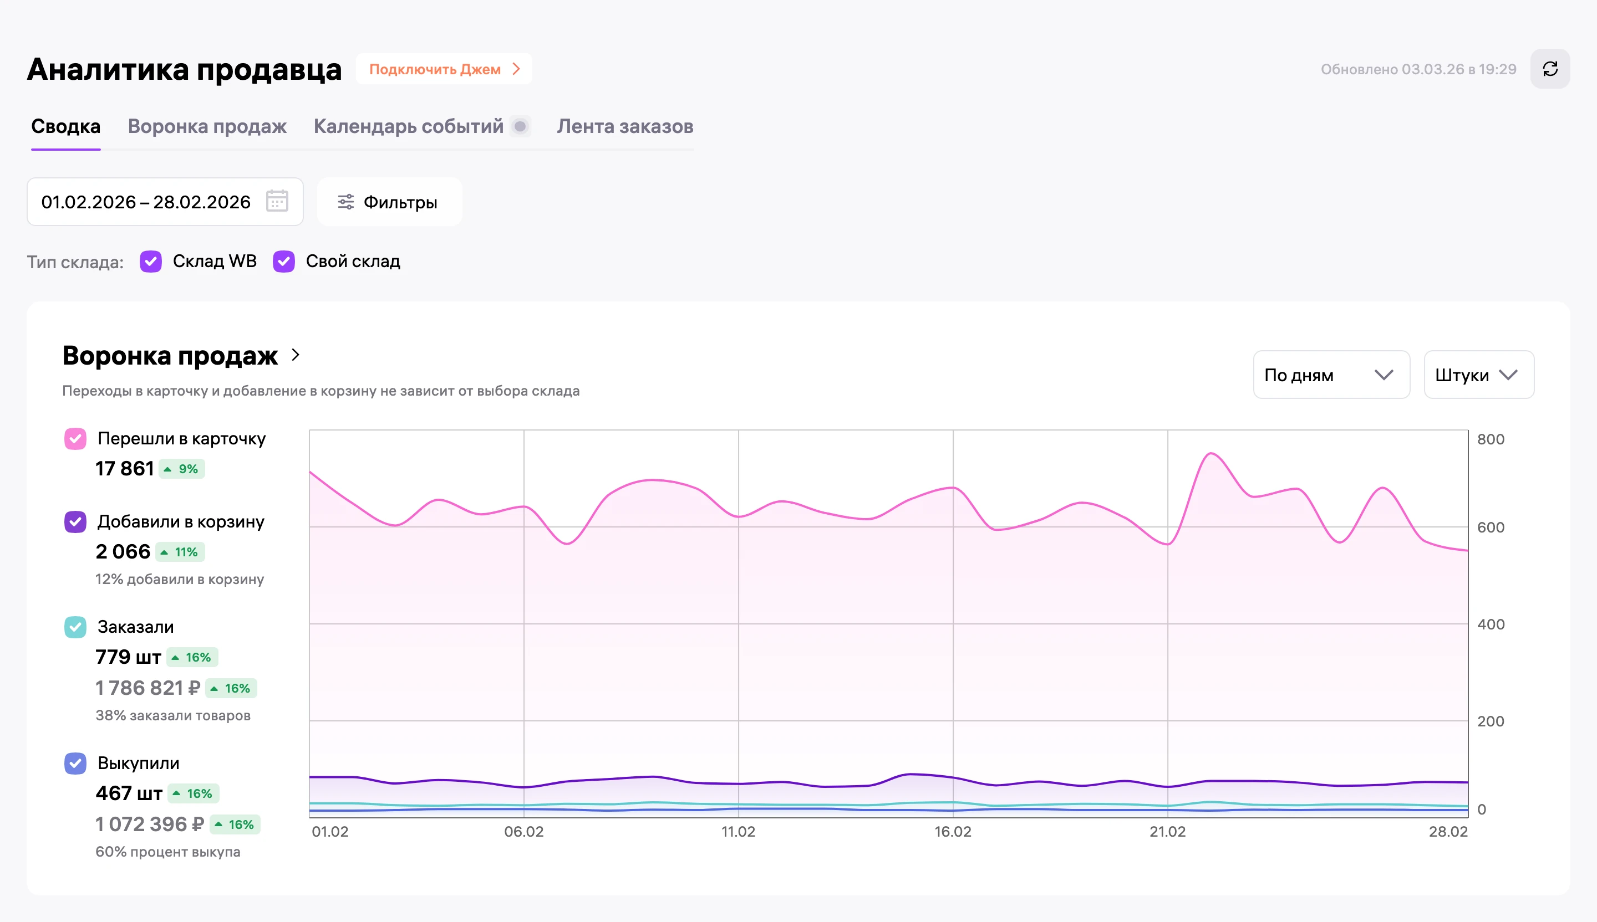Uncheck the Склад WB checkbox

click(151, 262)
